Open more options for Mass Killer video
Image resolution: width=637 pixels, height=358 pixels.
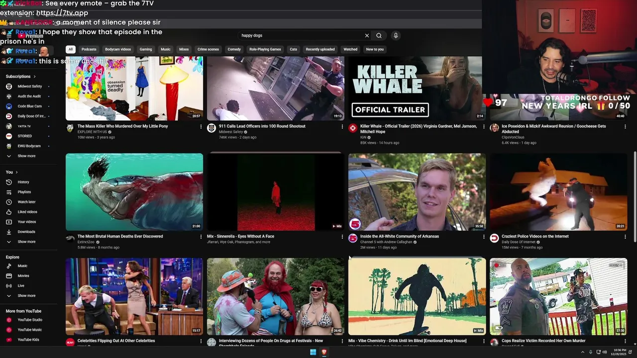click(201, 127)
